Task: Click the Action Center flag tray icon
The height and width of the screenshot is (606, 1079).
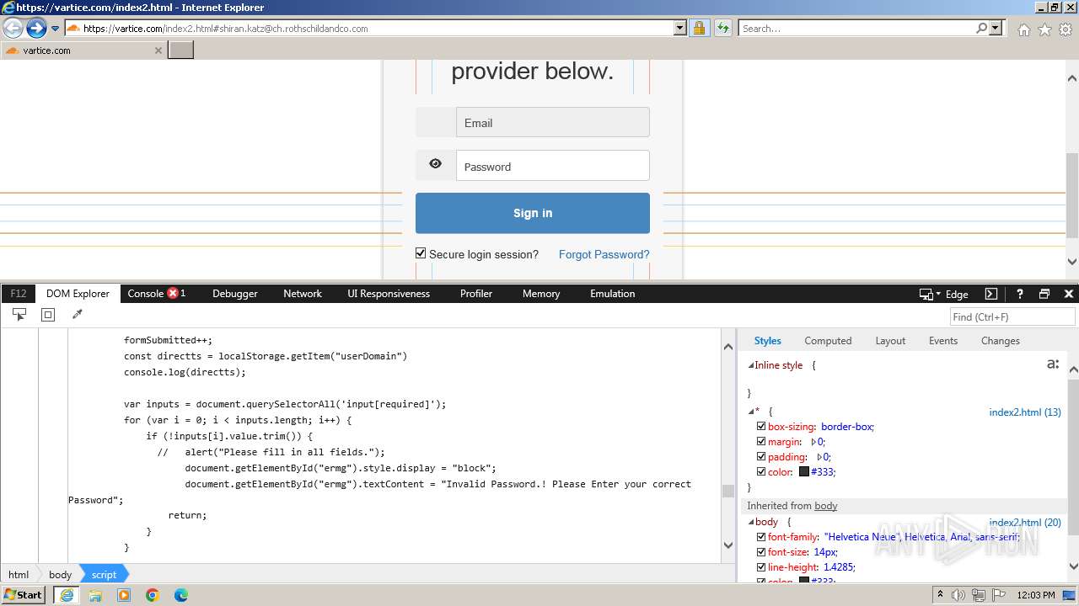Action: (x=999, y=595)
